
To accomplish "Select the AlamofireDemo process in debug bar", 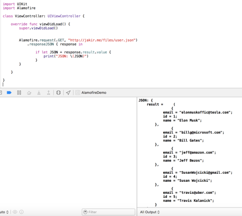I will [94, 93].
